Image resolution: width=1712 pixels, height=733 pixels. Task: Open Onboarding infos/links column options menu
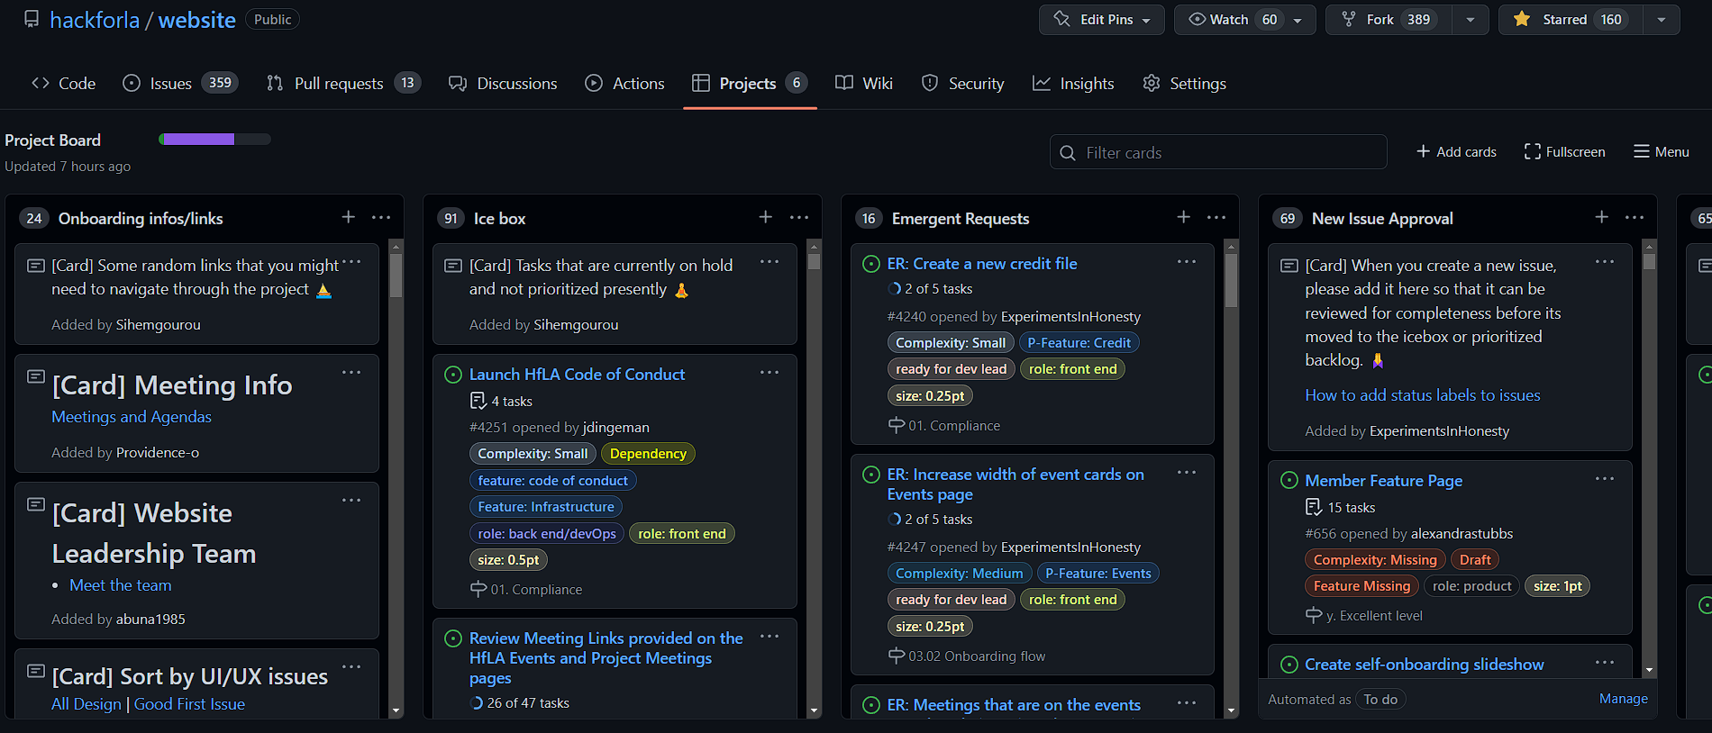(x=381, y=217)
